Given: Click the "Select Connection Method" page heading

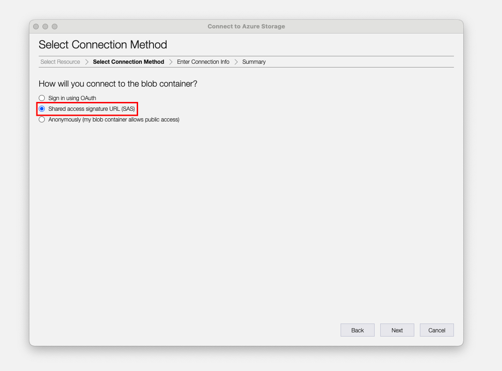Looking at the screenshot, I should [103, 45].
